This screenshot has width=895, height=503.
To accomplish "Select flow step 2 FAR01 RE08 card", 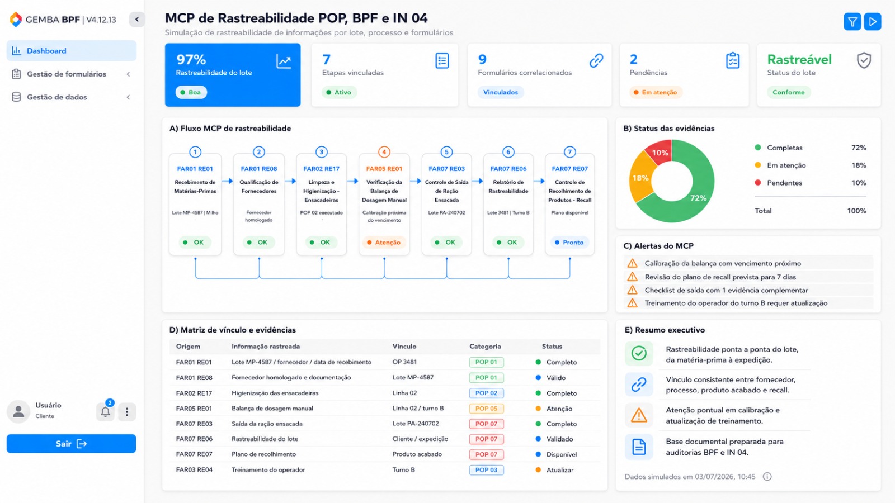I will (259, 205).
